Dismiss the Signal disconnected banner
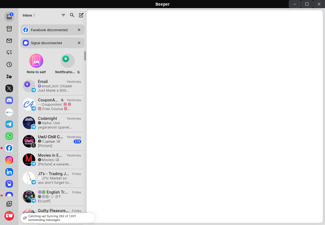The width and height of the screenshot is (325, 225). (79, 43)
